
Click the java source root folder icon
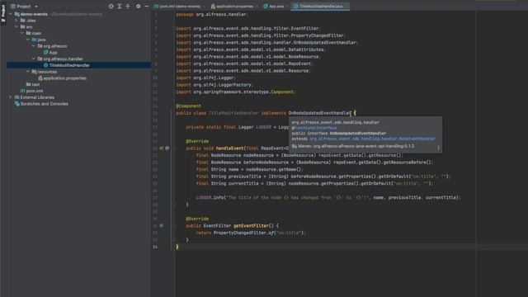[34, 40]
